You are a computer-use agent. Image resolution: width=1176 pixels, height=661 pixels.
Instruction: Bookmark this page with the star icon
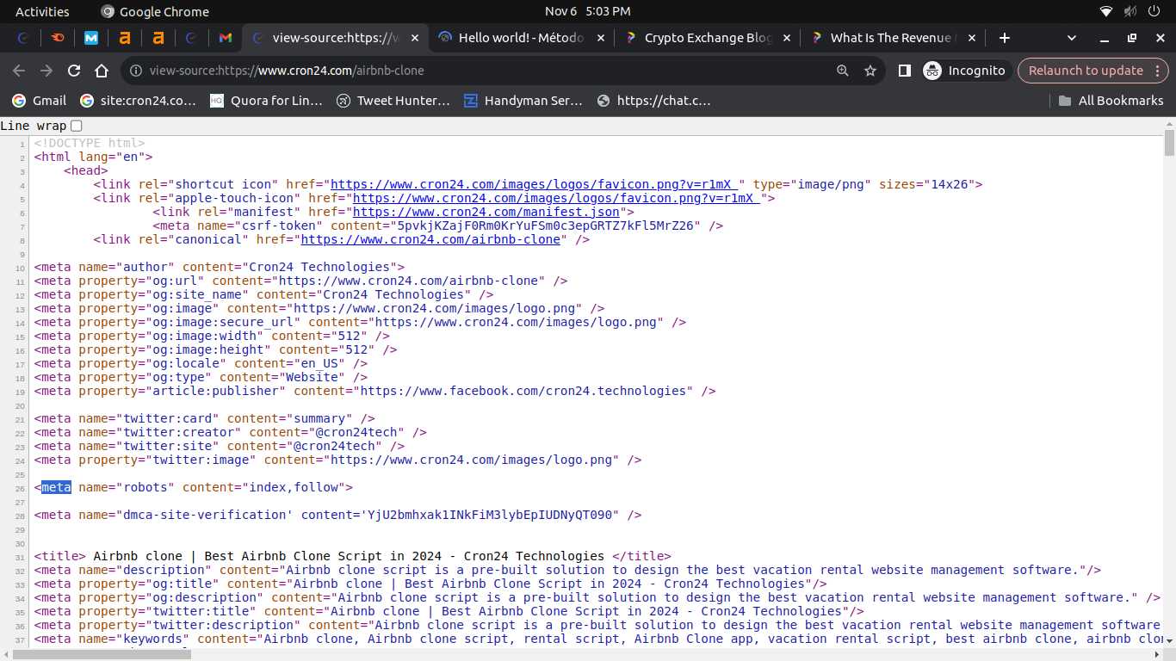pyautogui.click(x=870, y=71)
